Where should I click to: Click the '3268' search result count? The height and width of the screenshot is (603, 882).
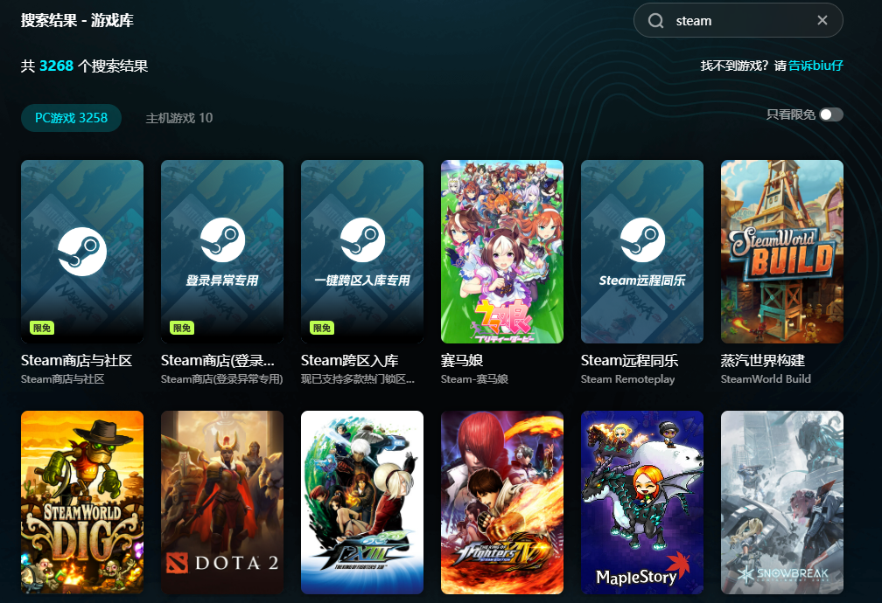coord(56,66)
